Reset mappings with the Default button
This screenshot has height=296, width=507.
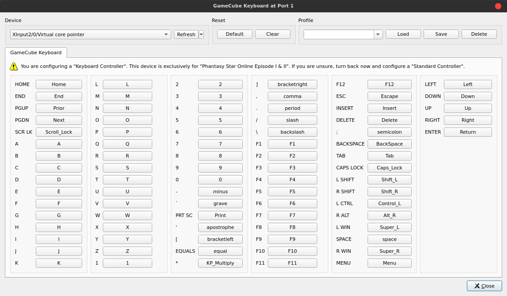click(x=234, y=34)
